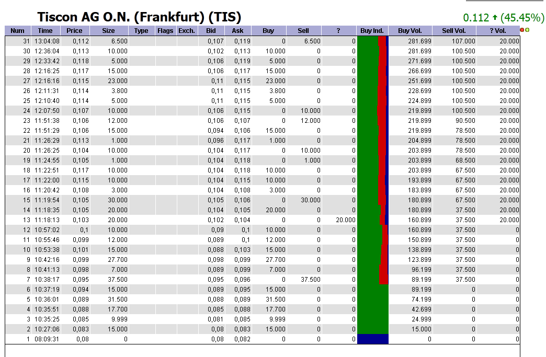Click the green status indicator icon
546x357 pixels.
527,30
